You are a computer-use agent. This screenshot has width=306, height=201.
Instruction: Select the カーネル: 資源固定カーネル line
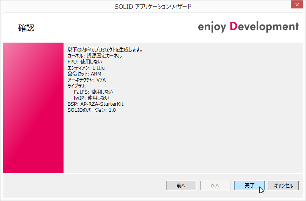(94, 56)
